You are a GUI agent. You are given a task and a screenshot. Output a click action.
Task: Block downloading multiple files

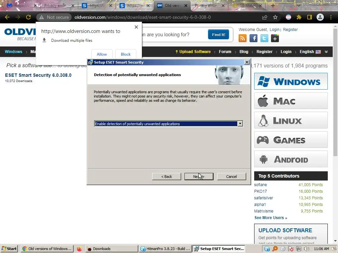pos(126,54)
